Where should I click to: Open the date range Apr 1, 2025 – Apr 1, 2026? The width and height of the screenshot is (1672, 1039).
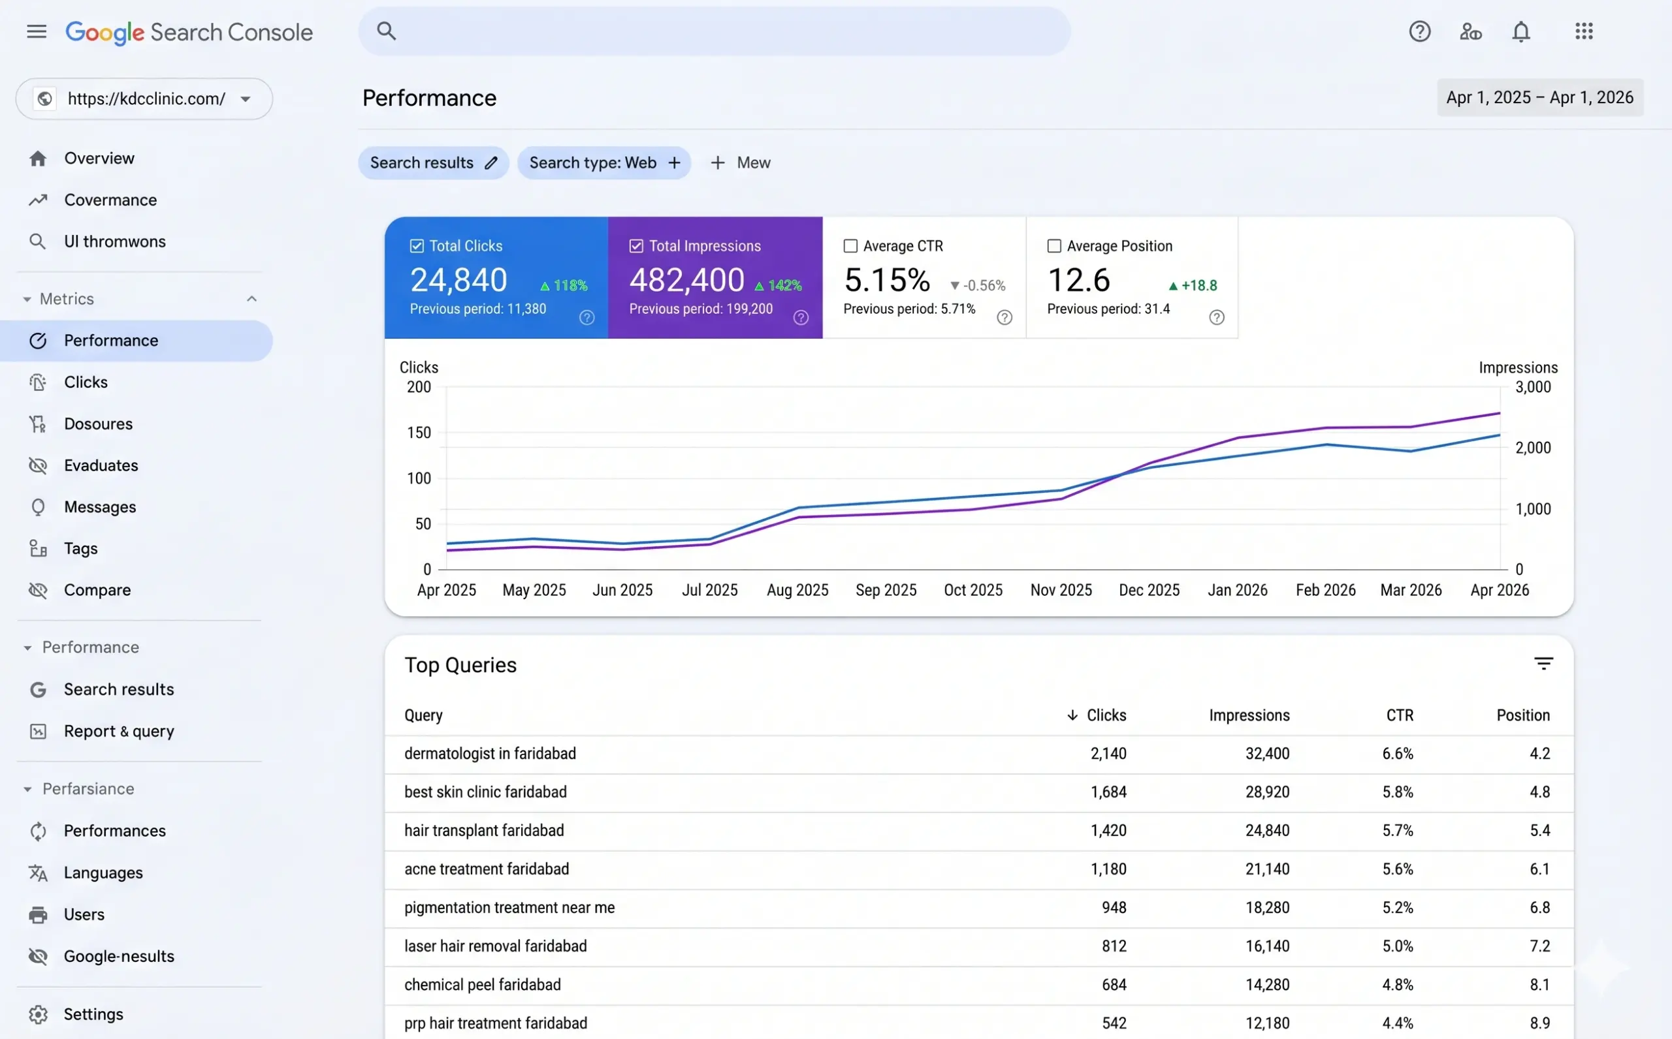pos(1540,98)
